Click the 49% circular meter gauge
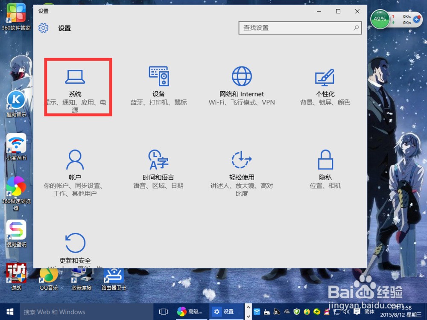 click(380, 20)
